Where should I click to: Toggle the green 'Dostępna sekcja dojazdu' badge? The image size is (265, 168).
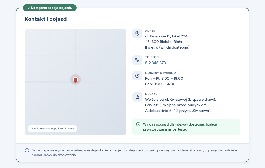click(50, 8)
